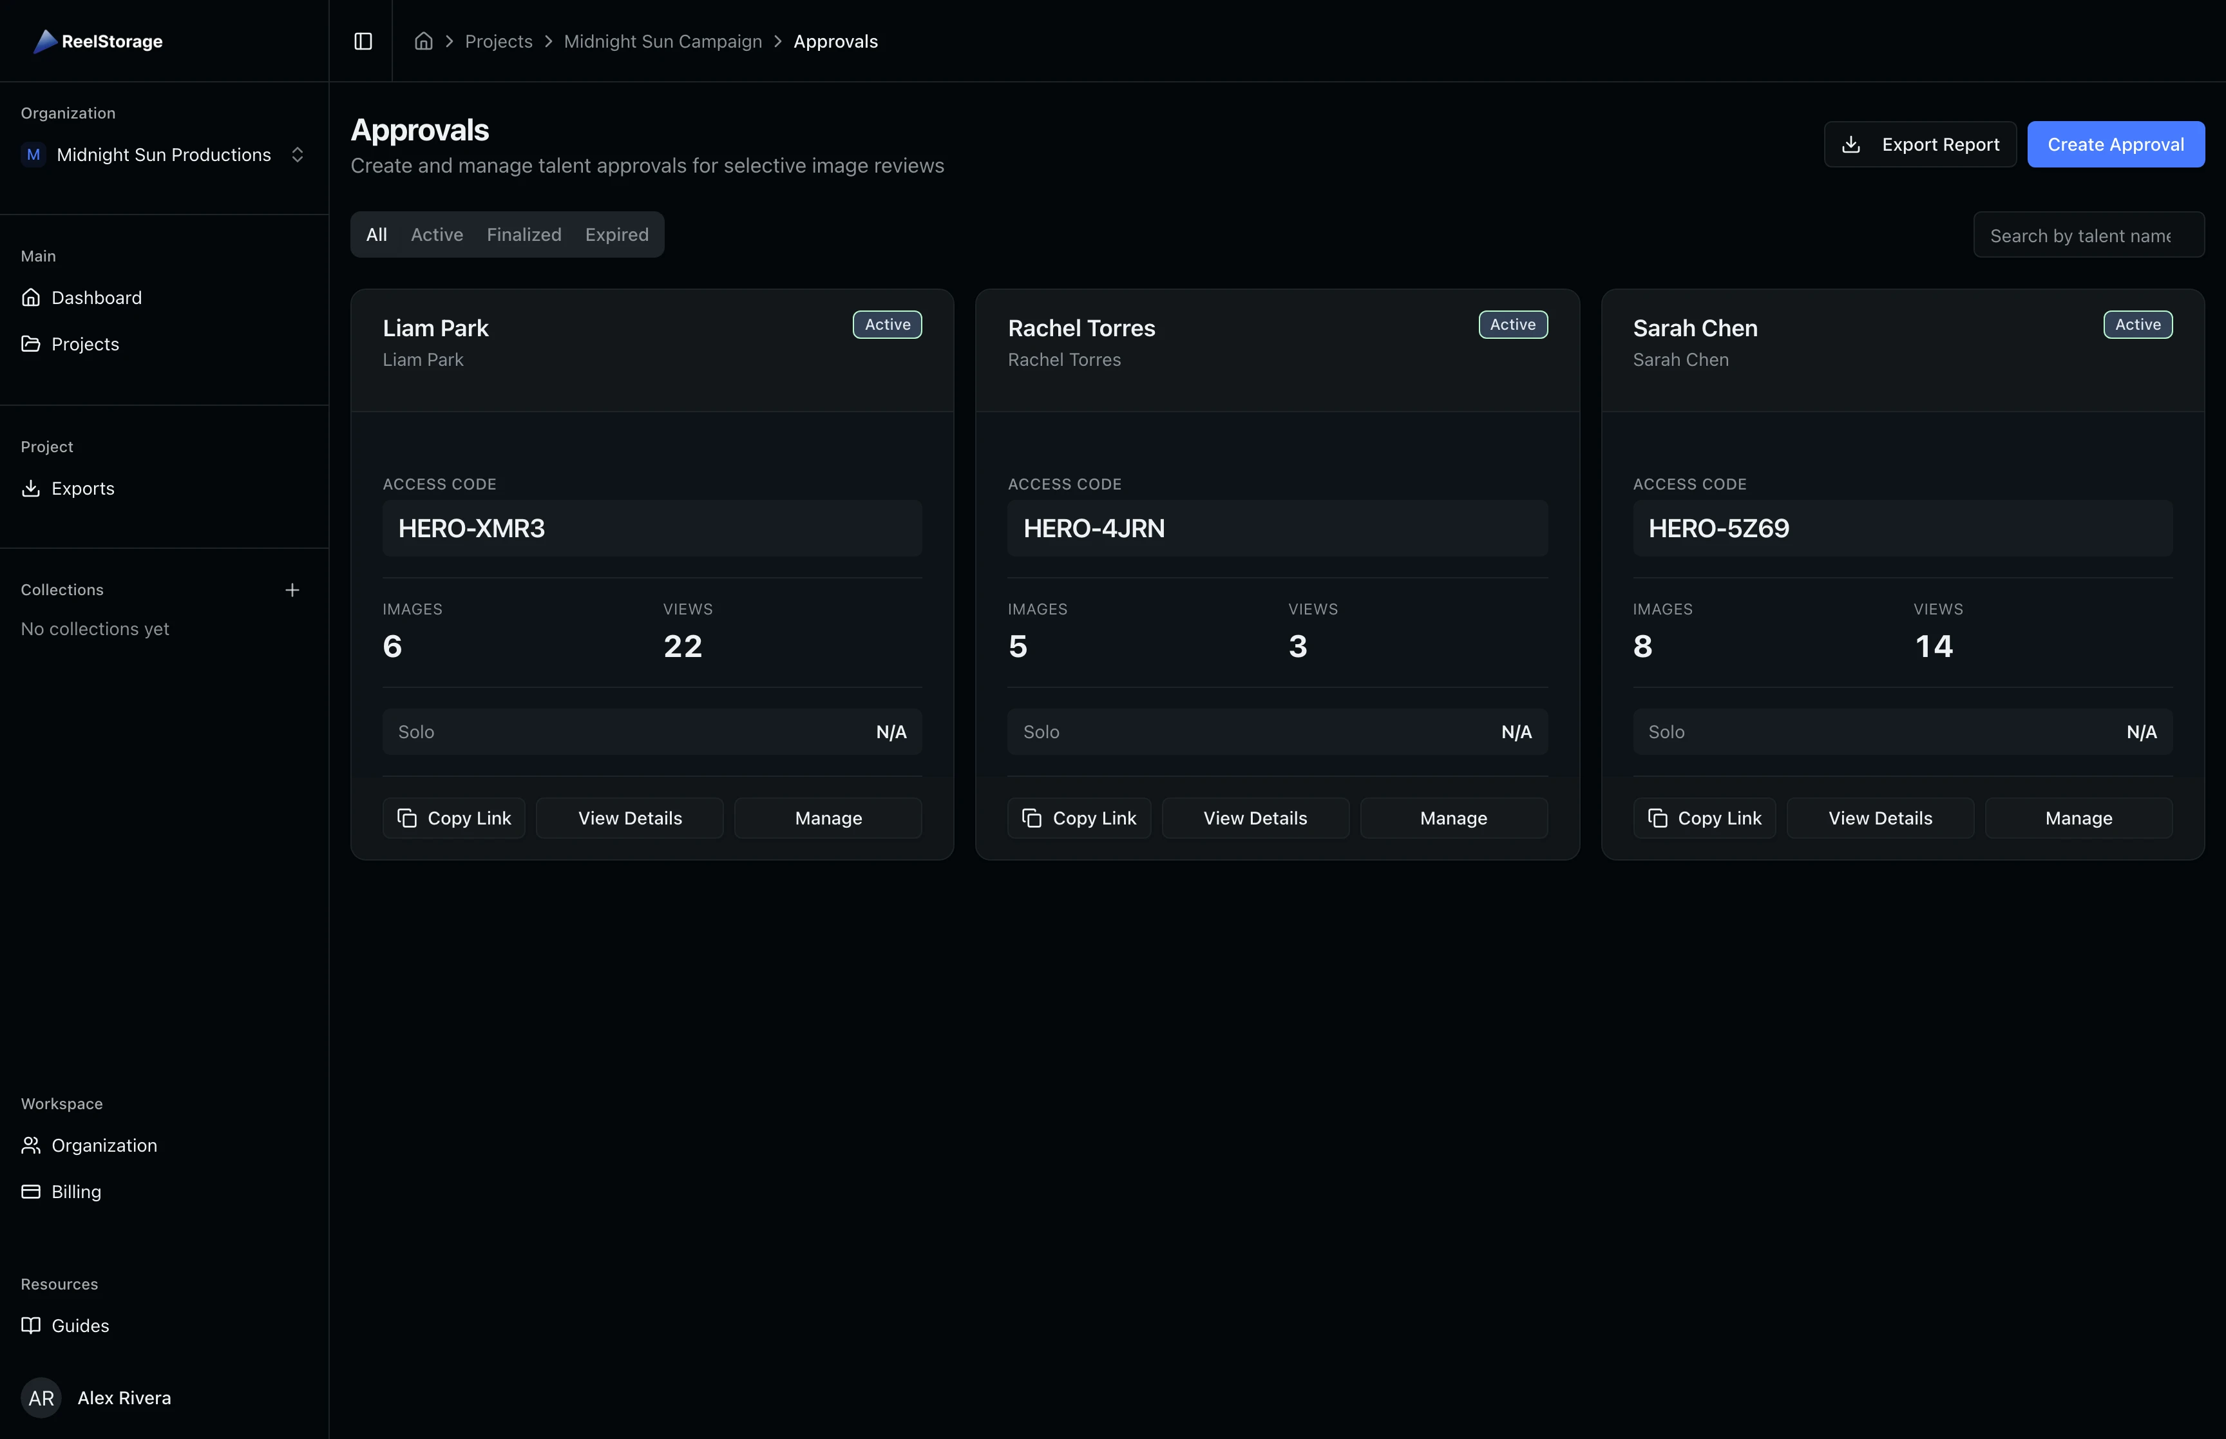This screenshot has width=2226, height=1439.
Task: Add a new collection with plus icon
Action: click(x=292, y=589)
